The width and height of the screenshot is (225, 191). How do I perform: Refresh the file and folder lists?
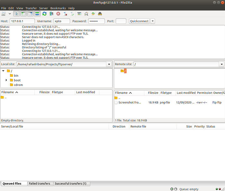pyautogui.click(x=44, y=14)
